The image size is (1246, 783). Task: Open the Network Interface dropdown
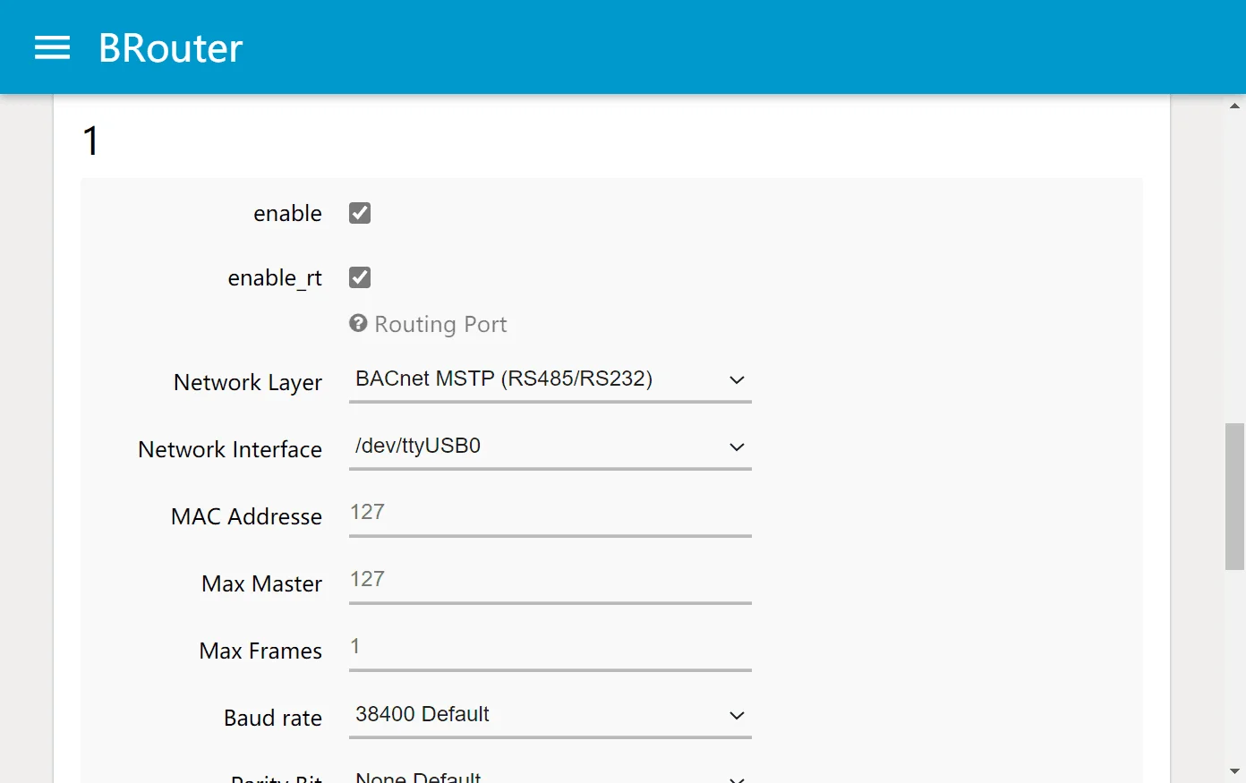550,447
